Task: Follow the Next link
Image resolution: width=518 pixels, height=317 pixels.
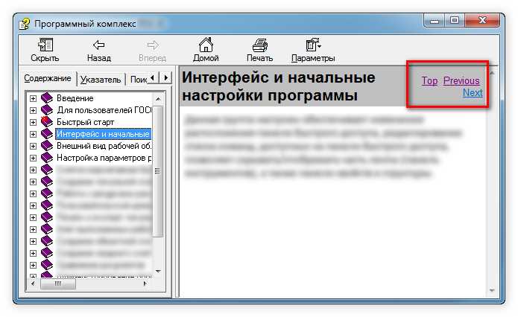Action: coord(473,93)
